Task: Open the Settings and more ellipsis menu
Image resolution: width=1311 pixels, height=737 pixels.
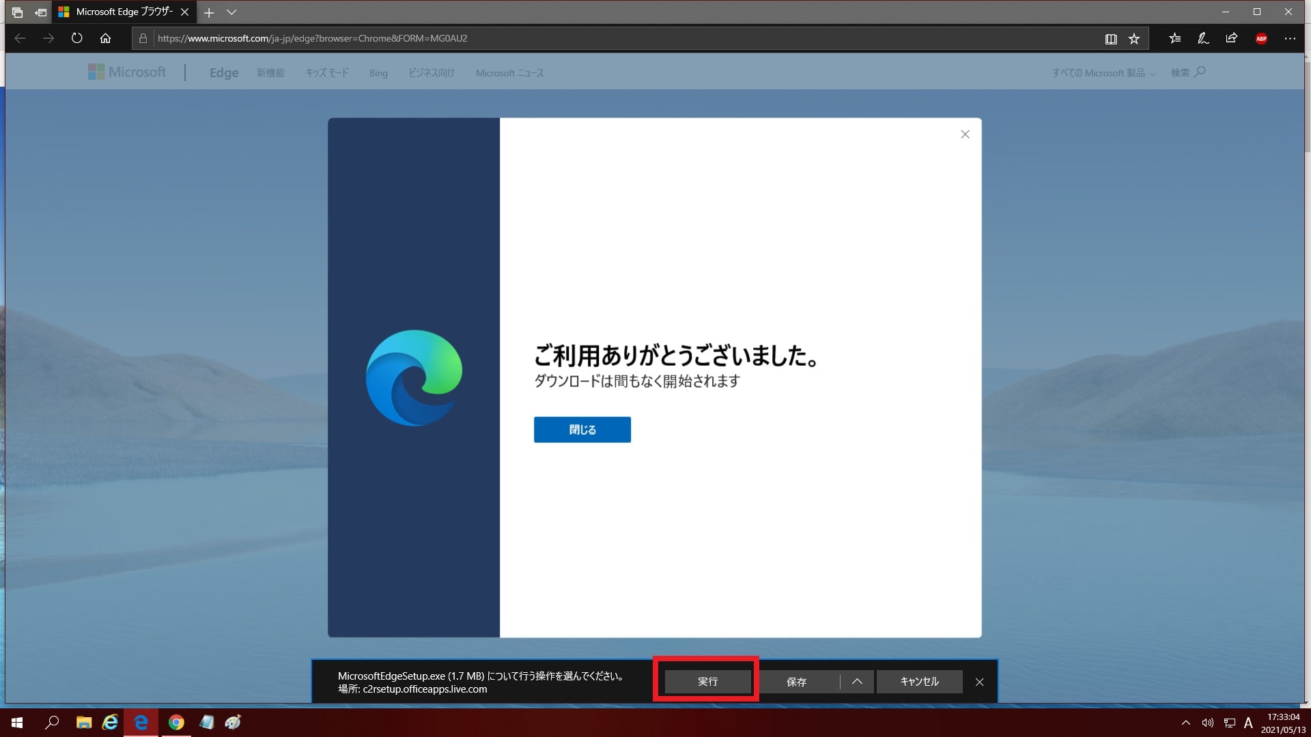Action: tap(1290, 39)
